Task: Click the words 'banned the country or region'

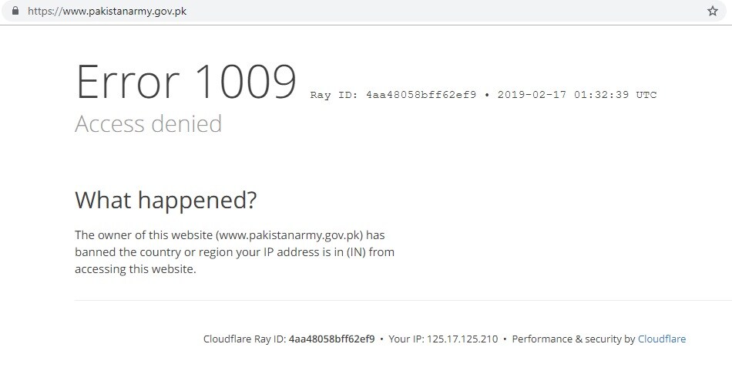Action: click(x=136, y=252)
